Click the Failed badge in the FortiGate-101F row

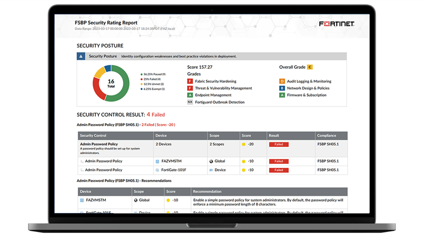pos(279,170)
